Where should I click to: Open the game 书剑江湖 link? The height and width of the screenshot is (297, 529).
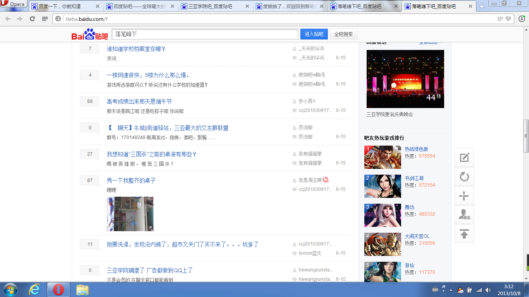pos(414,178)
